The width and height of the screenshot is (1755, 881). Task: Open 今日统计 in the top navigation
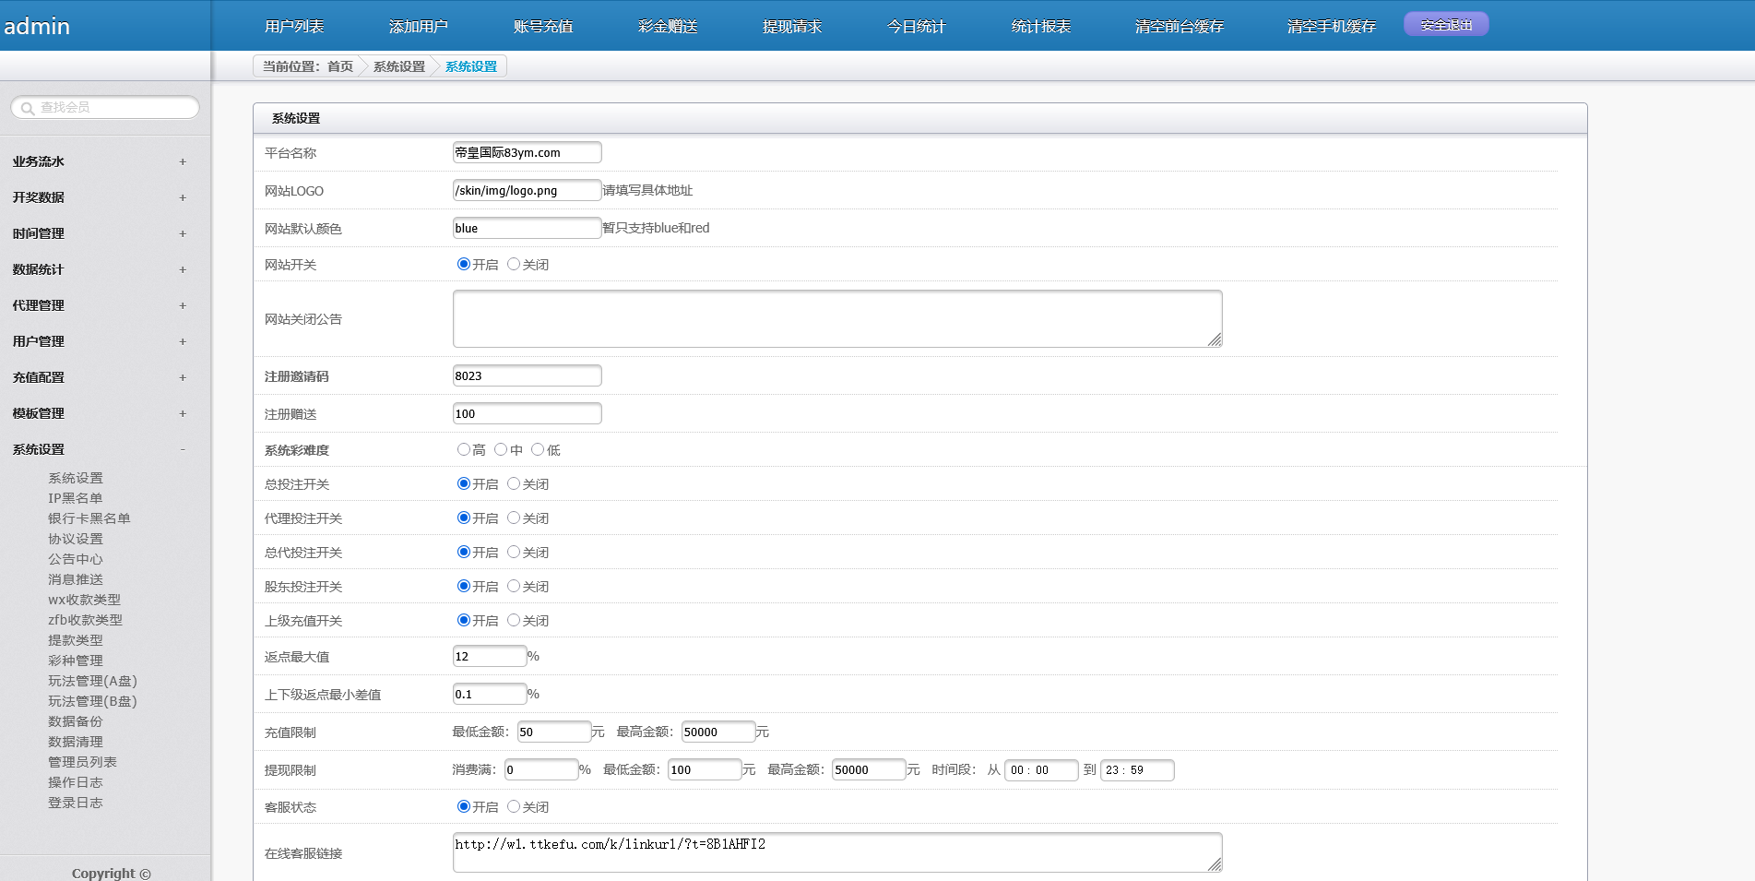tap(917, 26)
